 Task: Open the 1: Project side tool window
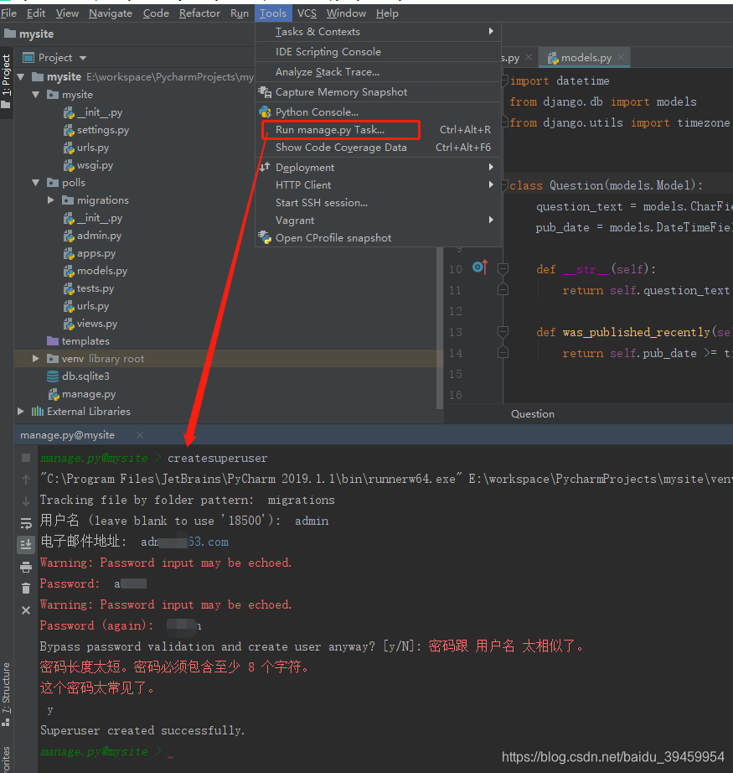click(6, 81)
